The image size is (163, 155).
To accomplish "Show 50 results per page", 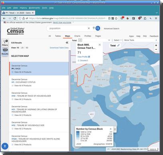I will point(27,48).
